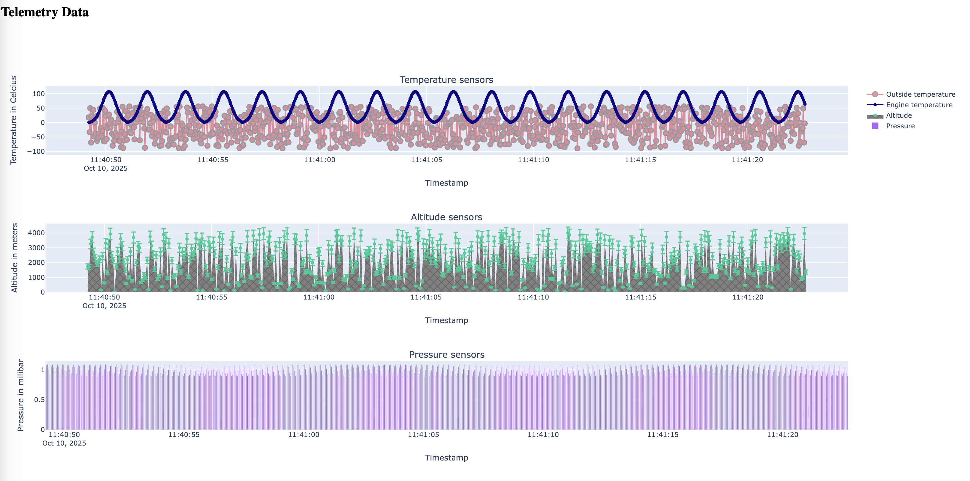The height and width of the screenshot is (481, 970).
Task: Click 11:40:50 tick on Pressure chart
Action: coord(64,435)
